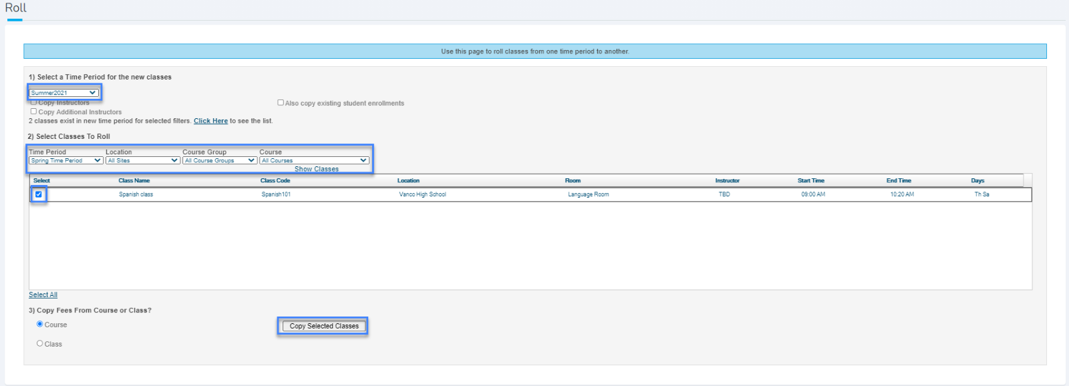
Task: Click the Instructor column header
Action: 727,180
